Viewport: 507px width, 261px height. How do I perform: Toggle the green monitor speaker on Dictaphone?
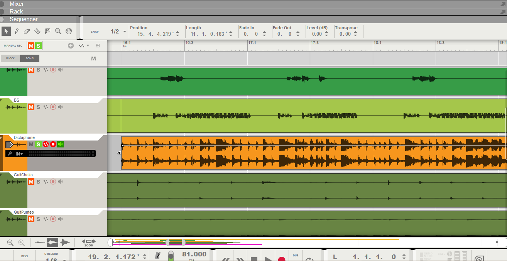[60, 144]
